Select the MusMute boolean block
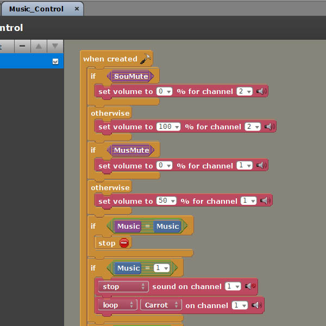The width and height of the screenshot is (326, 326). (131, 150)
